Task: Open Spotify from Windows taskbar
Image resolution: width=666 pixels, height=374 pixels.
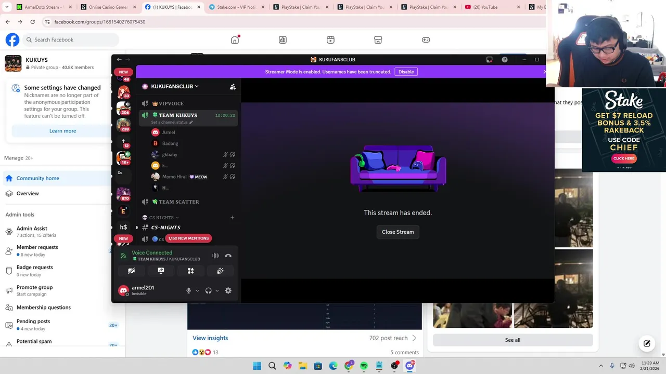Action: (364, 366)
